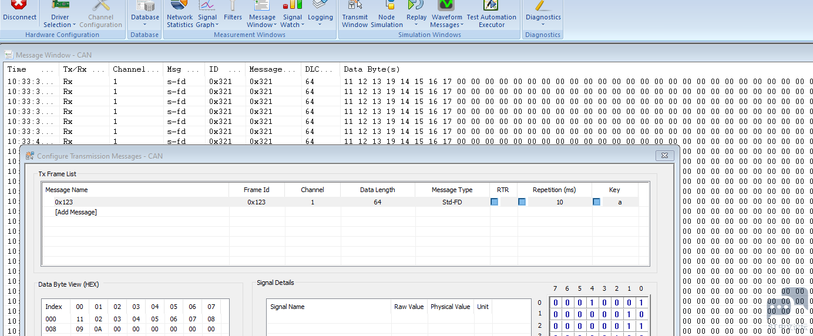The image size is (813, 336).
Task: Click the Channel Configuration icon
Action: coord(100,14)
